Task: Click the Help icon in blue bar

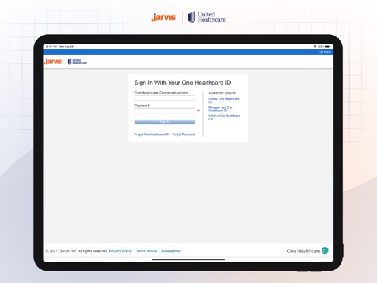Action: click(x=321, y=52)
